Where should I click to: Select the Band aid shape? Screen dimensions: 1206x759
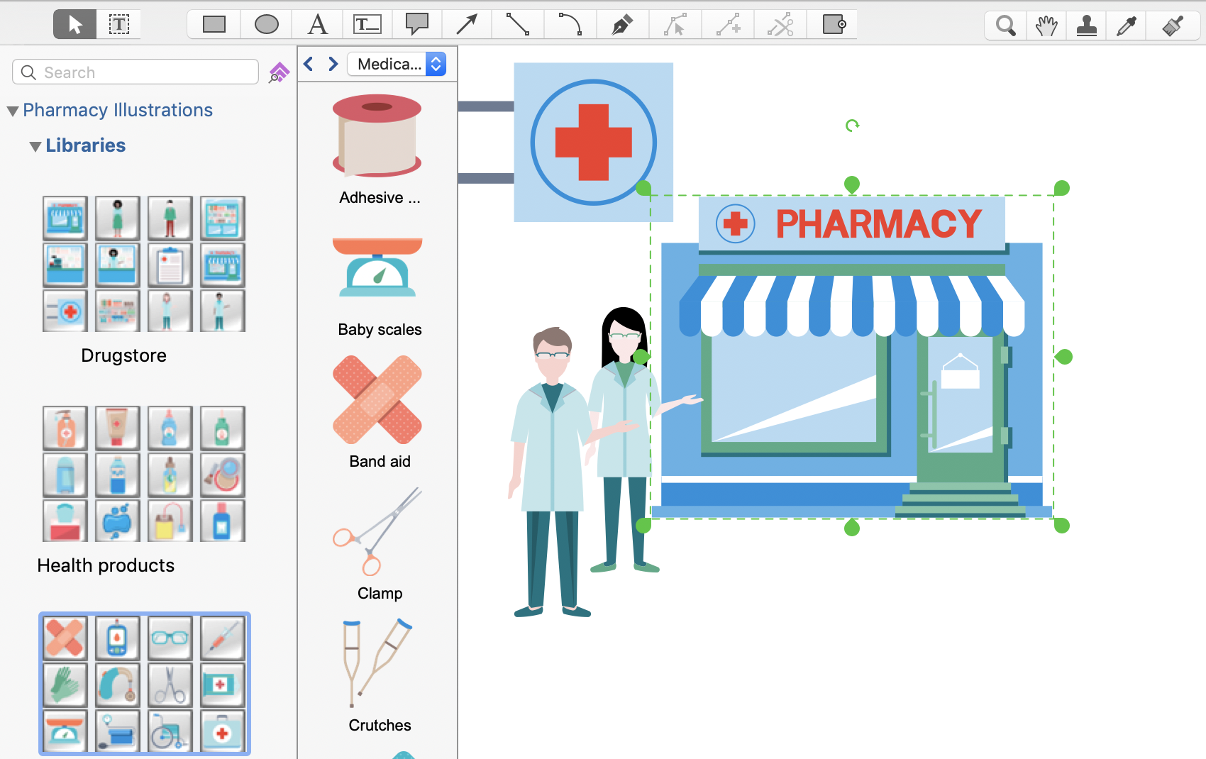pyautogui.click(x=377, y=401)
